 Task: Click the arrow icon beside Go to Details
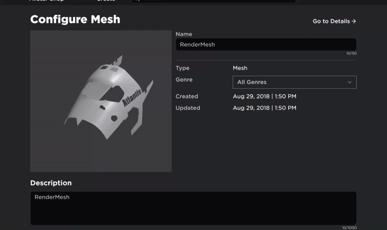(354, 21)
